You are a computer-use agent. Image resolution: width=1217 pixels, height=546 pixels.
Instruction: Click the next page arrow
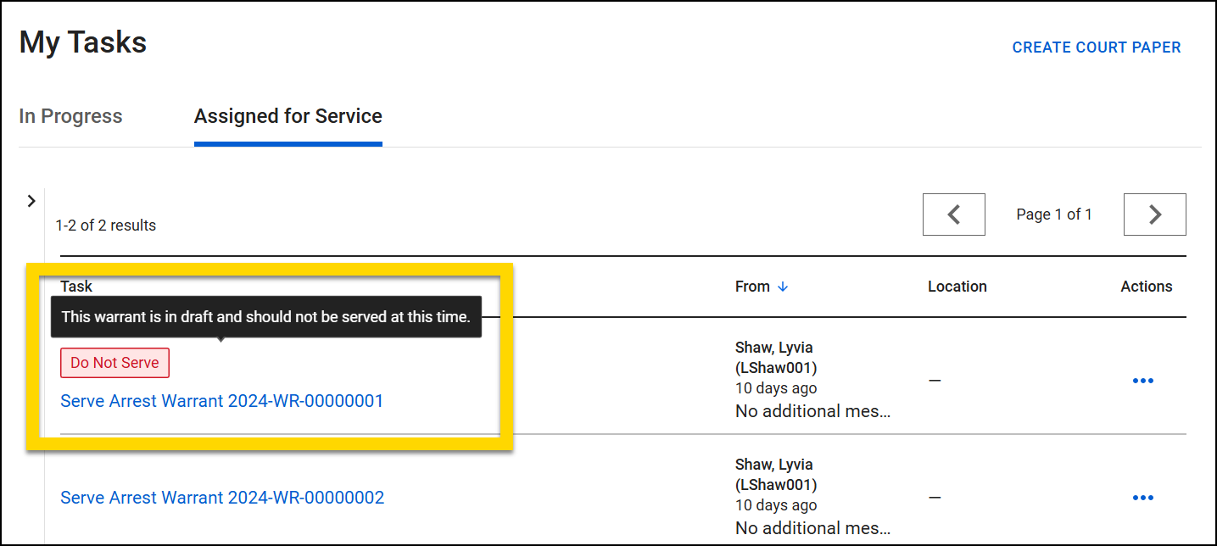pyautogui.click(x=1154, y=214)
